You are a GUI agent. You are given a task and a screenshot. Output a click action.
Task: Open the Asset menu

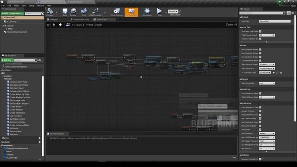pos(16,6)
